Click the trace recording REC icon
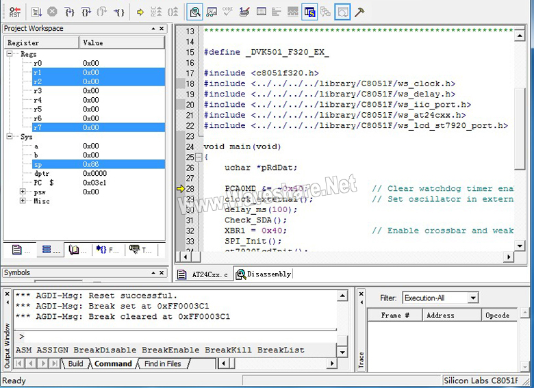 156,12
